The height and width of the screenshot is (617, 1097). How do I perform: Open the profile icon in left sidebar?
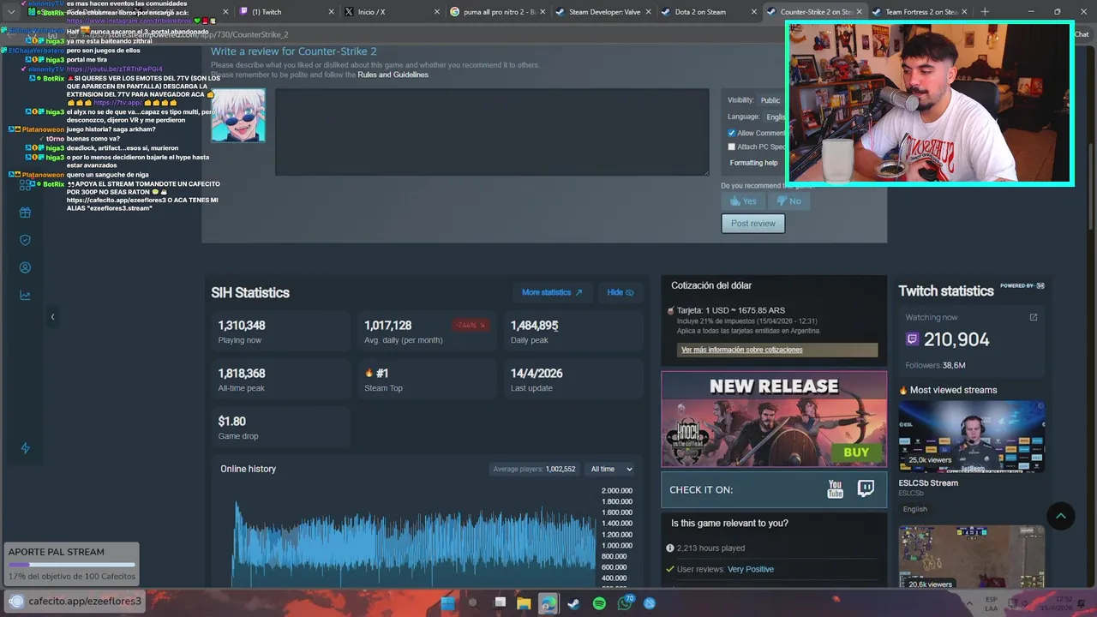click(25, 267)
